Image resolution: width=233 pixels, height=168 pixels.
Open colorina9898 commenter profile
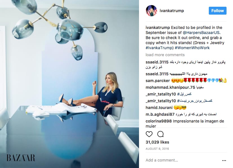coord(158,121)
